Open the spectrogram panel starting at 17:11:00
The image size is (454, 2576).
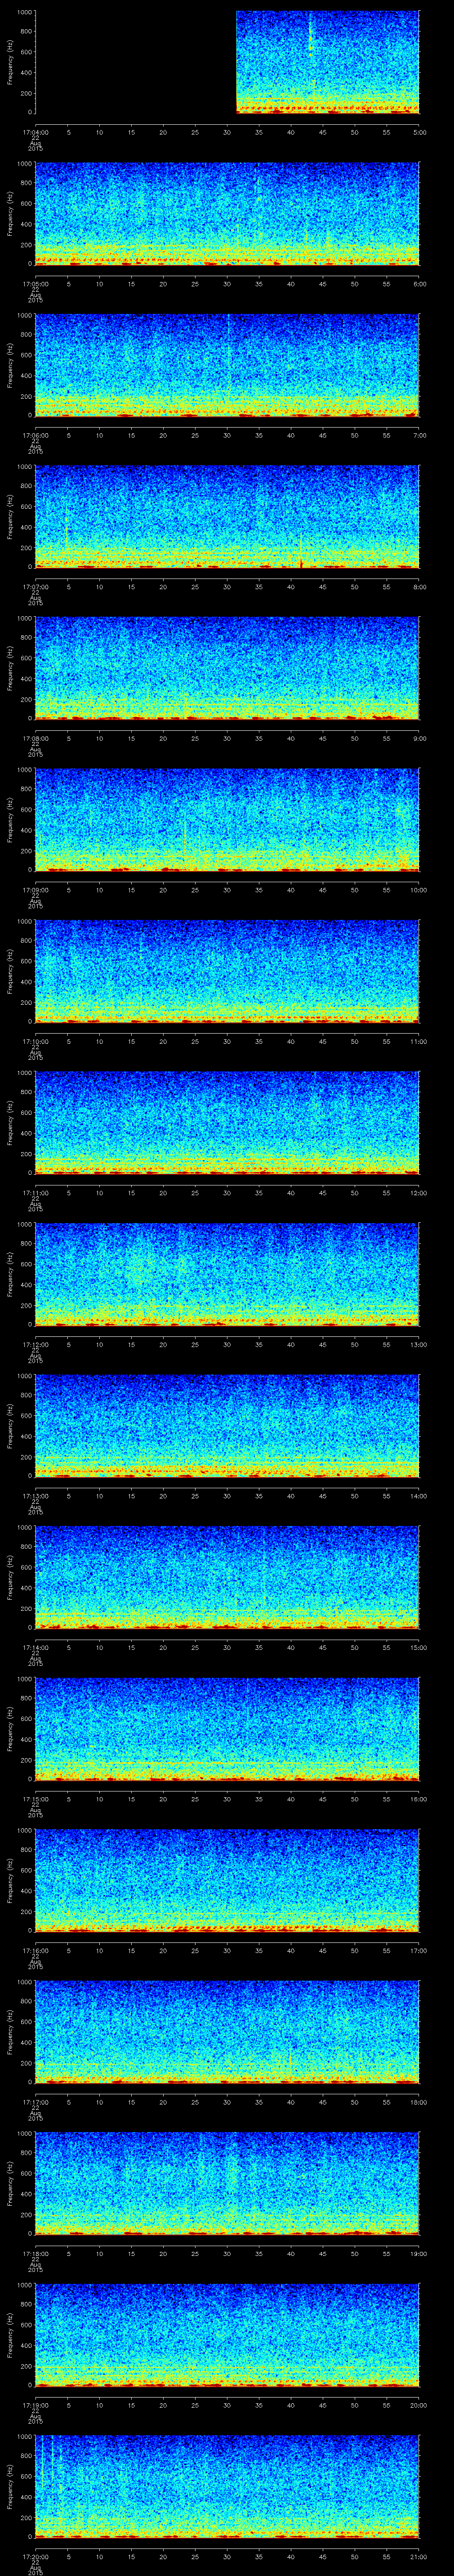point(227,1122)
